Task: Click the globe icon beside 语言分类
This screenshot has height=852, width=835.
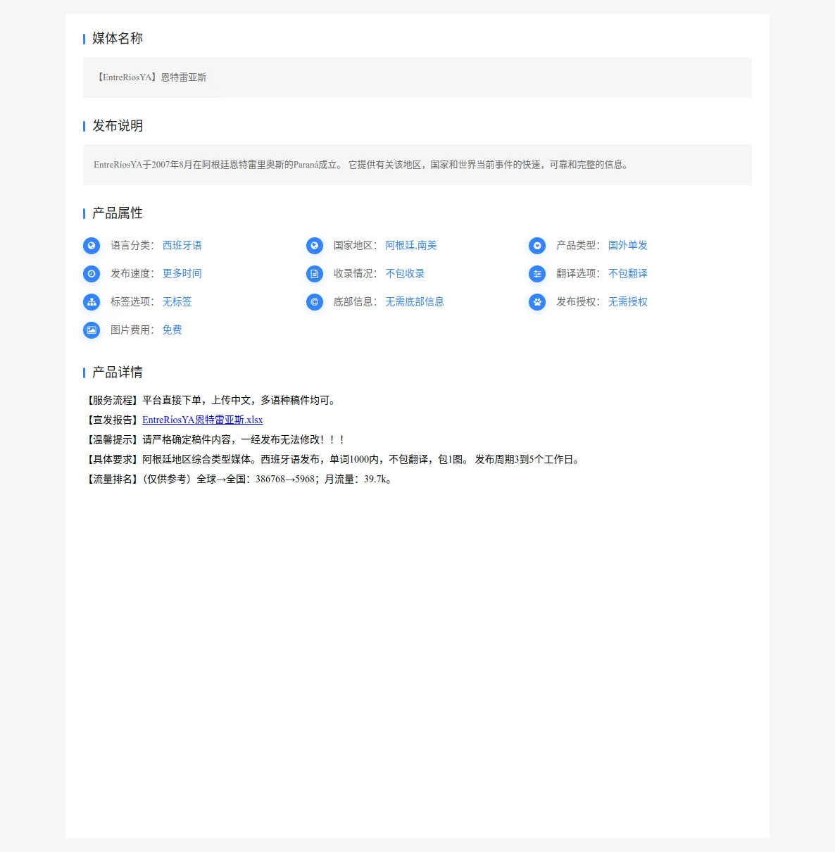Action: pyautogui.click(x=92, y=246)
